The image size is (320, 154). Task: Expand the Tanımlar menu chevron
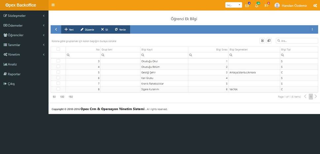coord(44,45)
